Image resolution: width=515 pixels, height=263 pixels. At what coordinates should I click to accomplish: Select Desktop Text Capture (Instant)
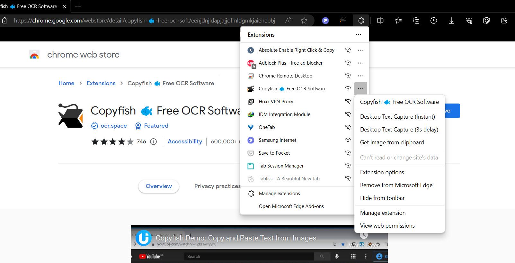click(397, 117)
